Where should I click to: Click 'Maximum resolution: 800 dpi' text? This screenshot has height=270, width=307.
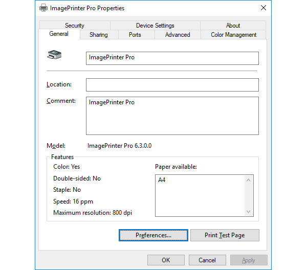93,213
